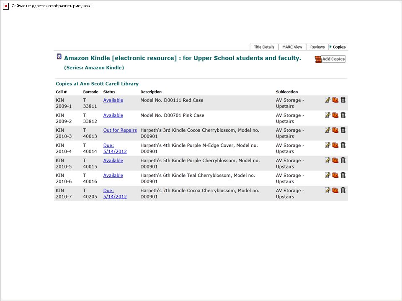The image size is (402, 301).
Task: Open Due 5/14/2012 link for T 40205
Action: [x=115, y=194]
